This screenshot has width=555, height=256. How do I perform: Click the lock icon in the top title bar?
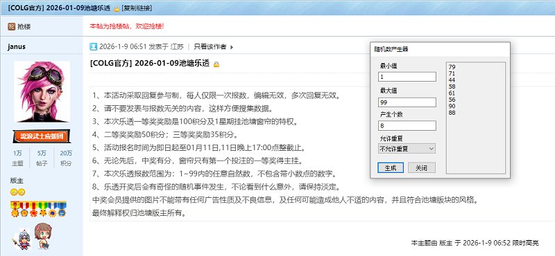[117, 8]
